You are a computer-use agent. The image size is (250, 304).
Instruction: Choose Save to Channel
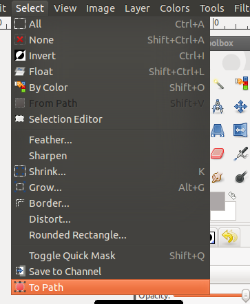(110, 272)
